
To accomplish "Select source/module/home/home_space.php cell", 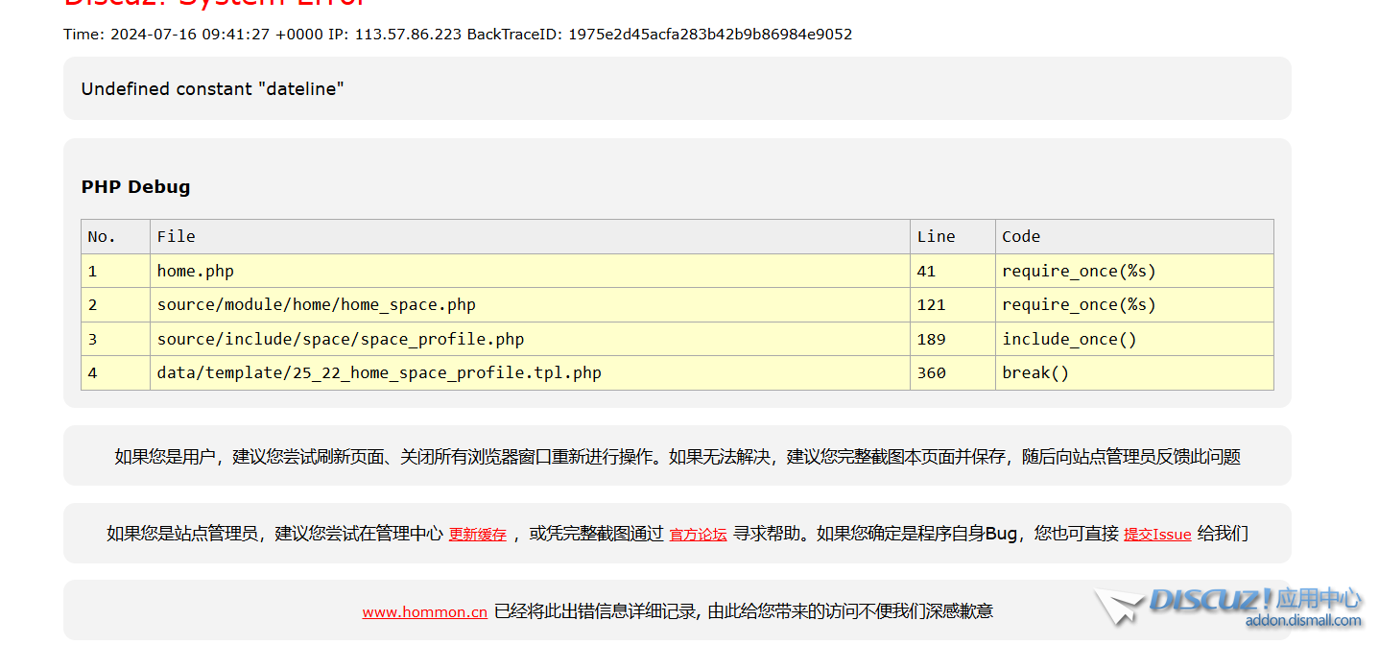I will [530, 305].
